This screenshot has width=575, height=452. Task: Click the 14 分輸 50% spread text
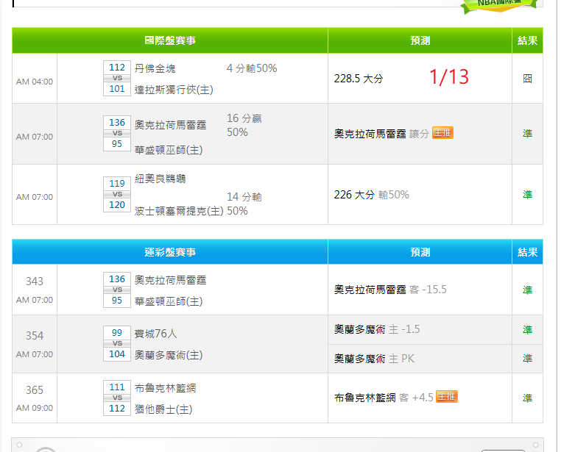[244, 204]
